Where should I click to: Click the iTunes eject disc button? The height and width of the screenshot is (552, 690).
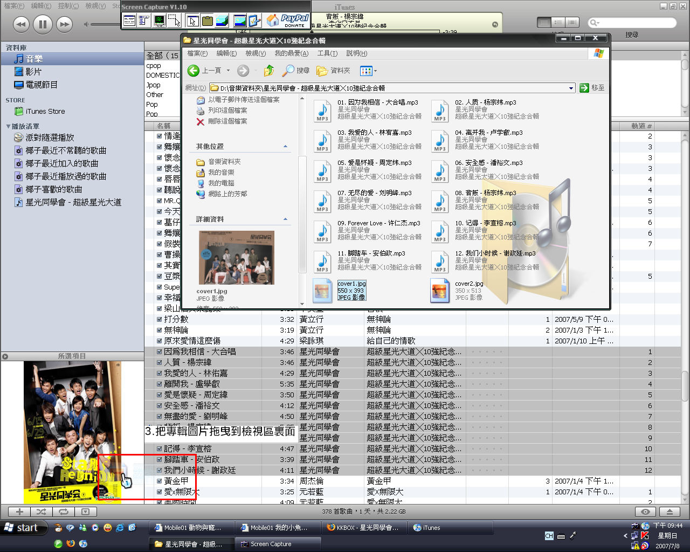[670, 512]
